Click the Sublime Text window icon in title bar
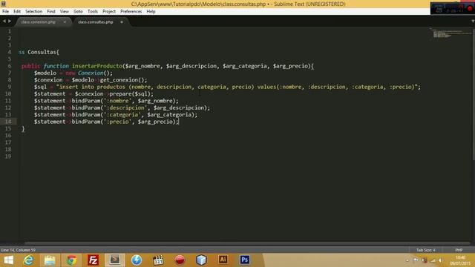 [3, 4]
